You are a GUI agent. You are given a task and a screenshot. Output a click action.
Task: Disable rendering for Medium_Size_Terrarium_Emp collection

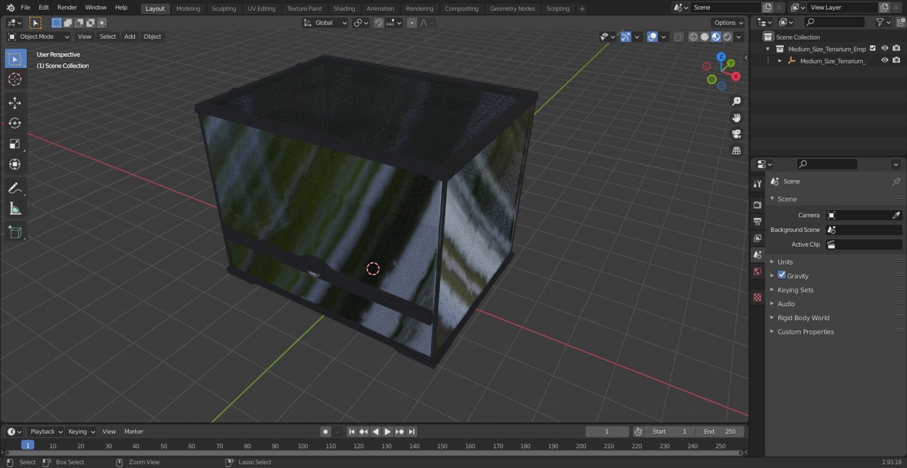(896, 48)
